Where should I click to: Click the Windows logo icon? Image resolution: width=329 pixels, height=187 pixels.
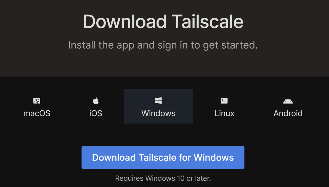[158, 101]
